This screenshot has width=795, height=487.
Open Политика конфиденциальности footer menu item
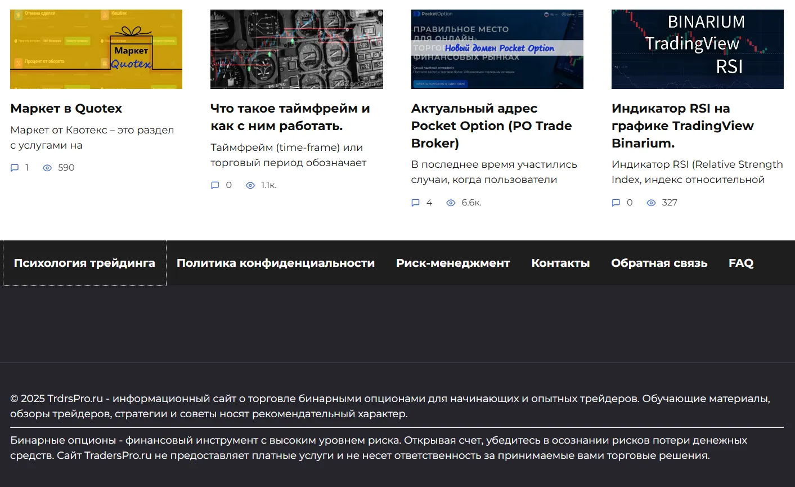pyautogui.click(x=276, y=263)
